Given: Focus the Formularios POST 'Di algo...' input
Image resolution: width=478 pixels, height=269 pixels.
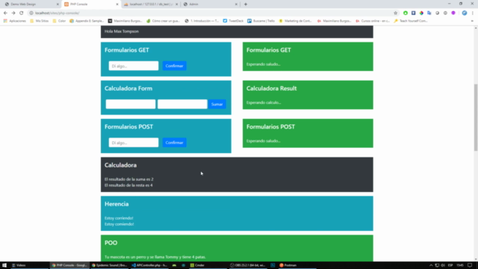Looking at the screenshot, I should [x=134, y=143].
